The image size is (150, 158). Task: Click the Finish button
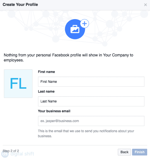140,152
